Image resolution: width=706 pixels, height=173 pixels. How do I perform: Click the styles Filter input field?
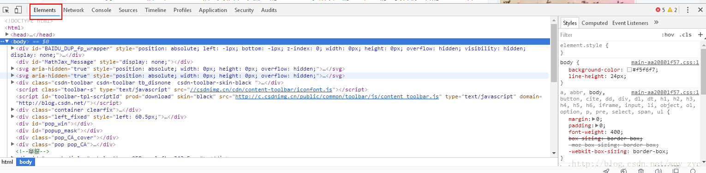609,35
